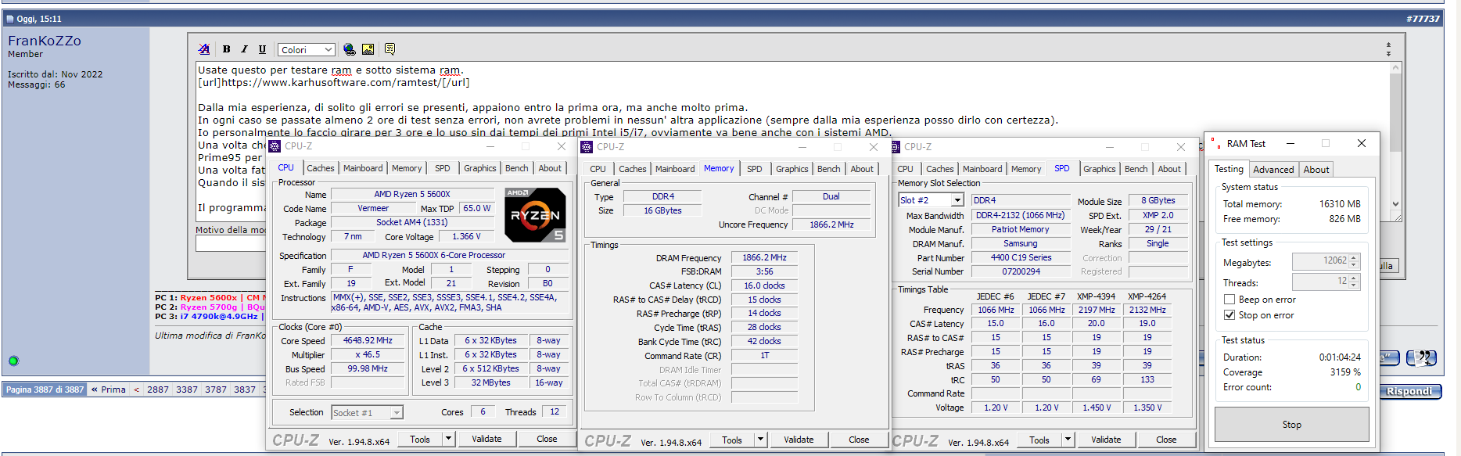Viewport: 1461px width, 456px height.
Task: Click Close button in CPU-Z SPD window
Action: click(1165, 440)
